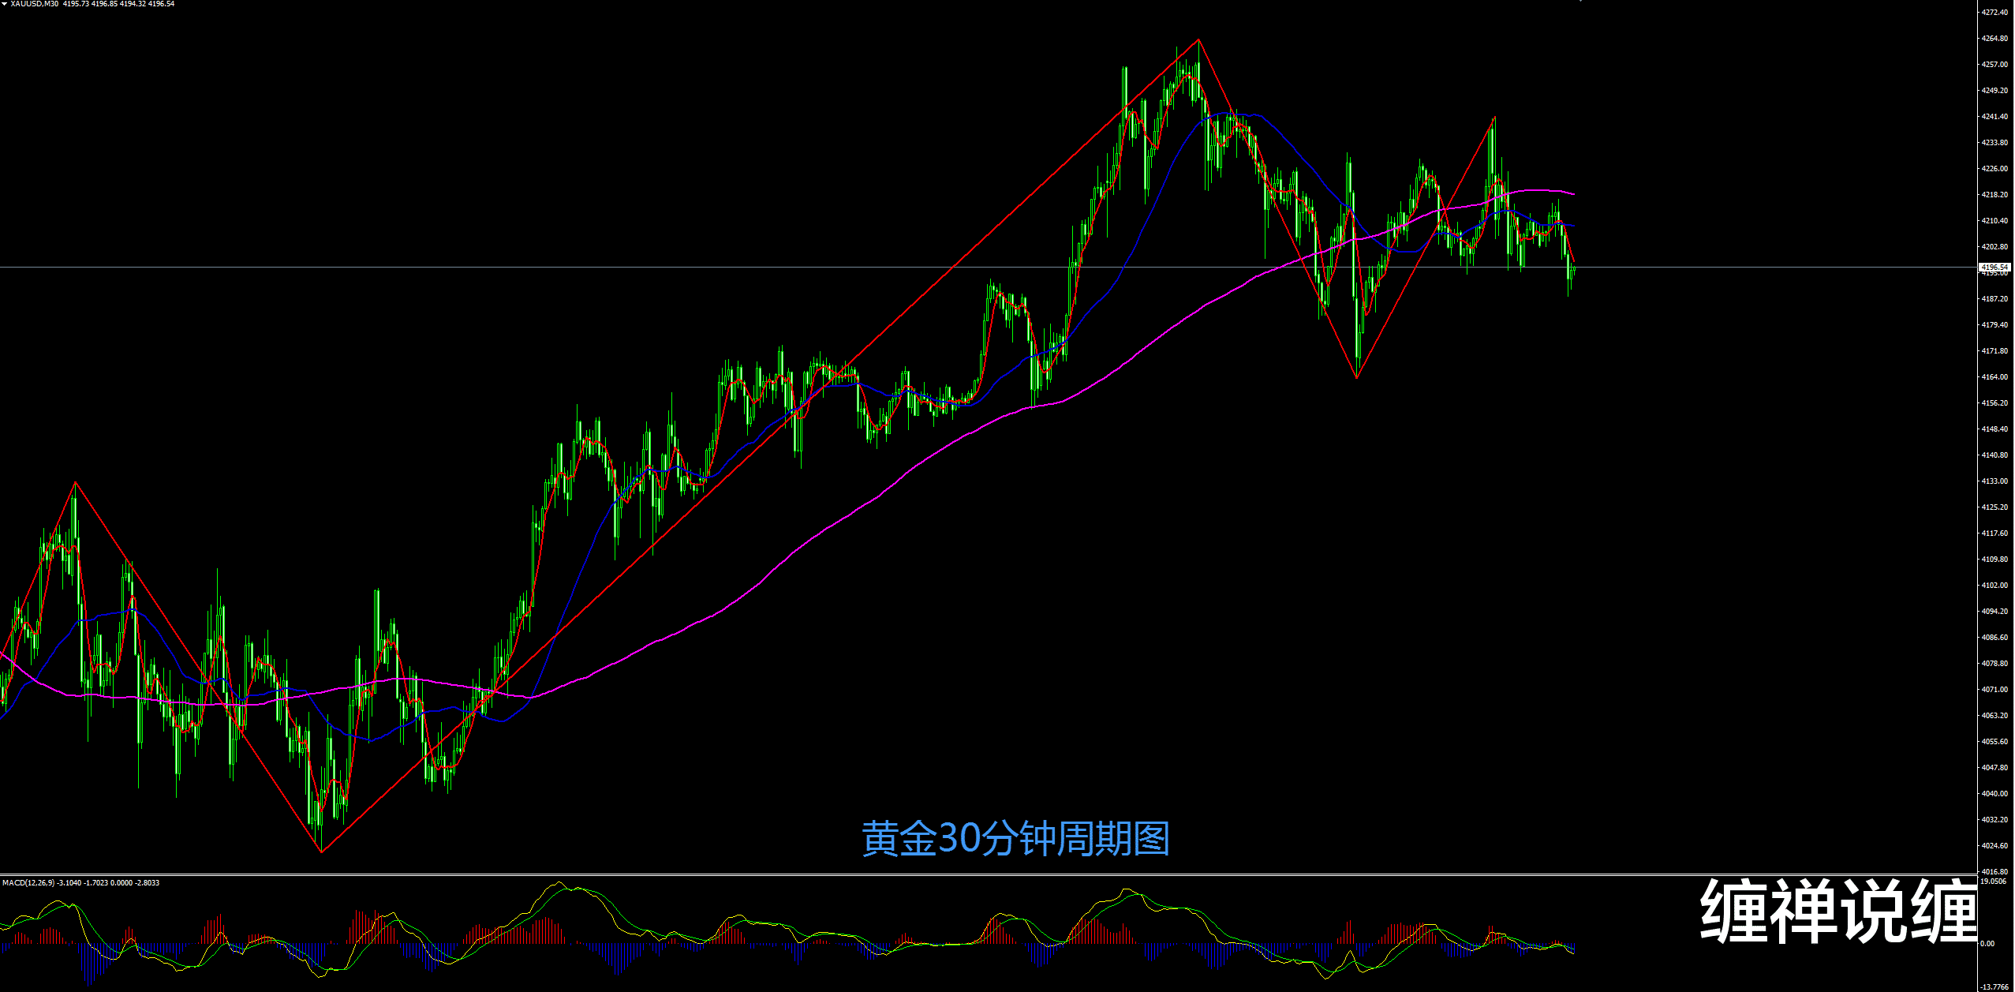Click the 4016.80 label on price scale
The image size is (2015, 992).
point(1995,871)
